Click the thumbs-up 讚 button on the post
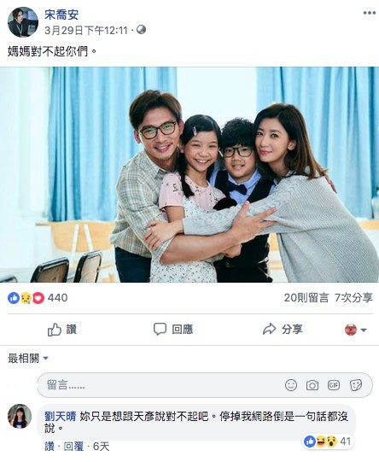 (x=62, y=330)
